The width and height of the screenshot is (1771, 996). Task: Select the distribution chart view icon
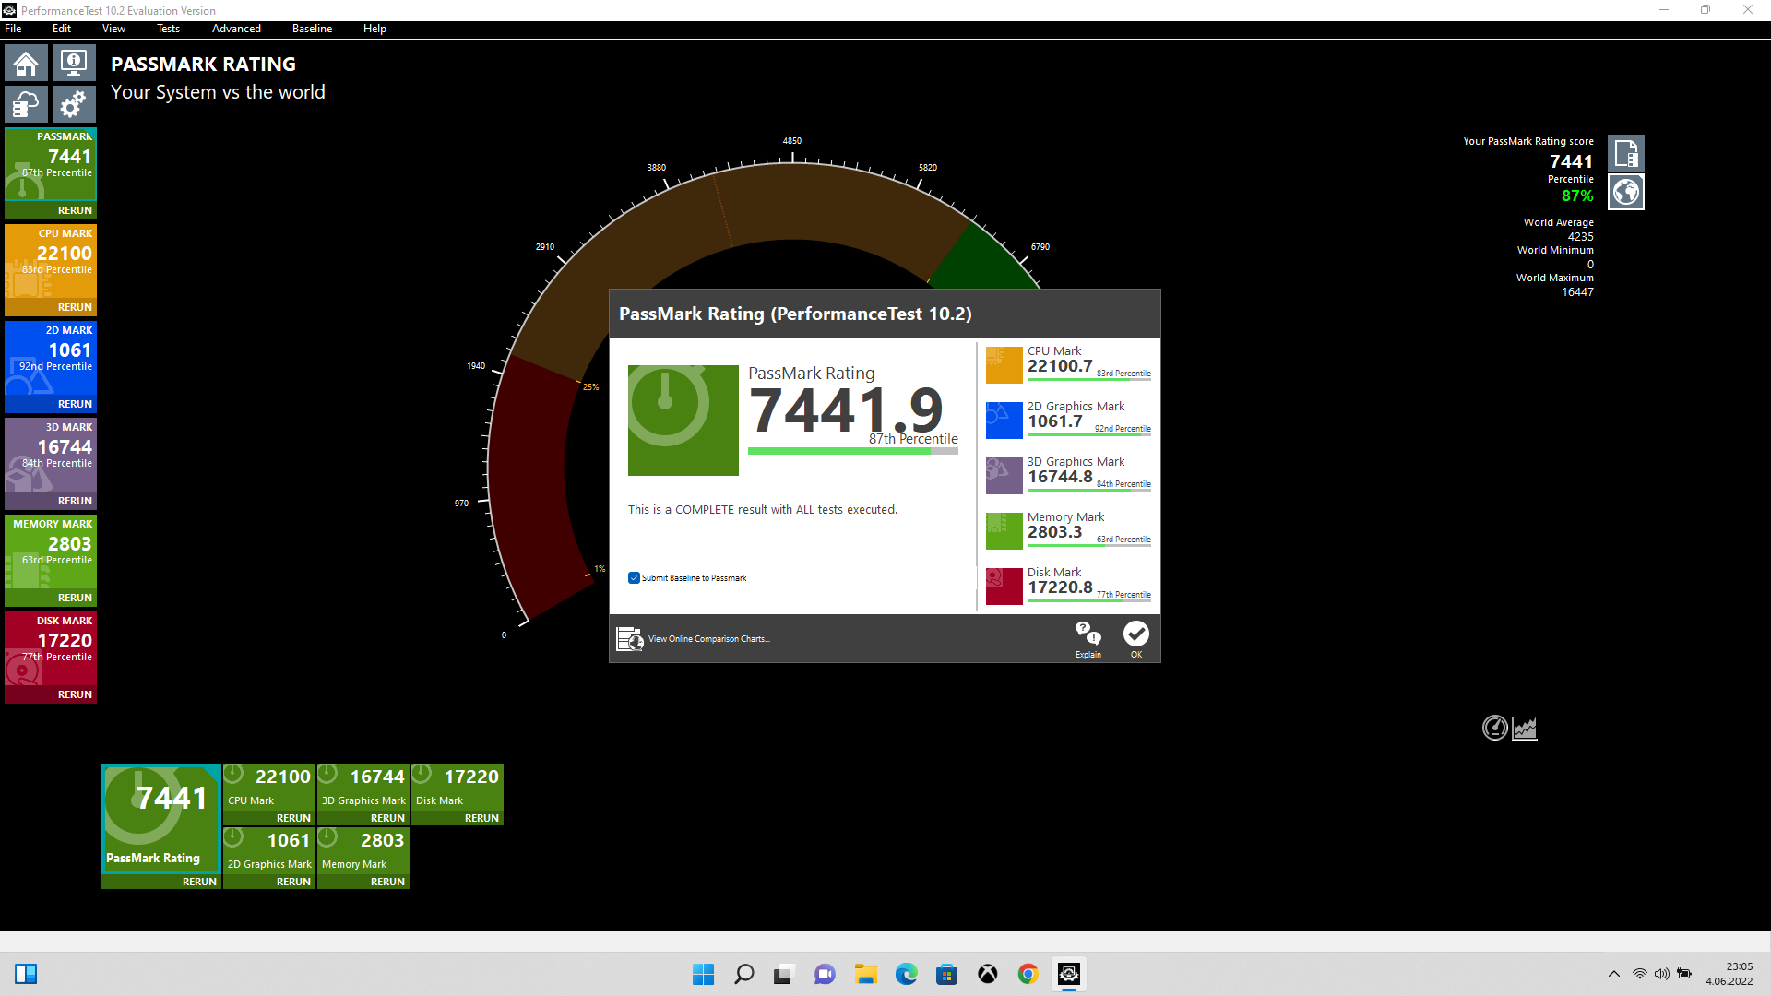coord(1525,728)
